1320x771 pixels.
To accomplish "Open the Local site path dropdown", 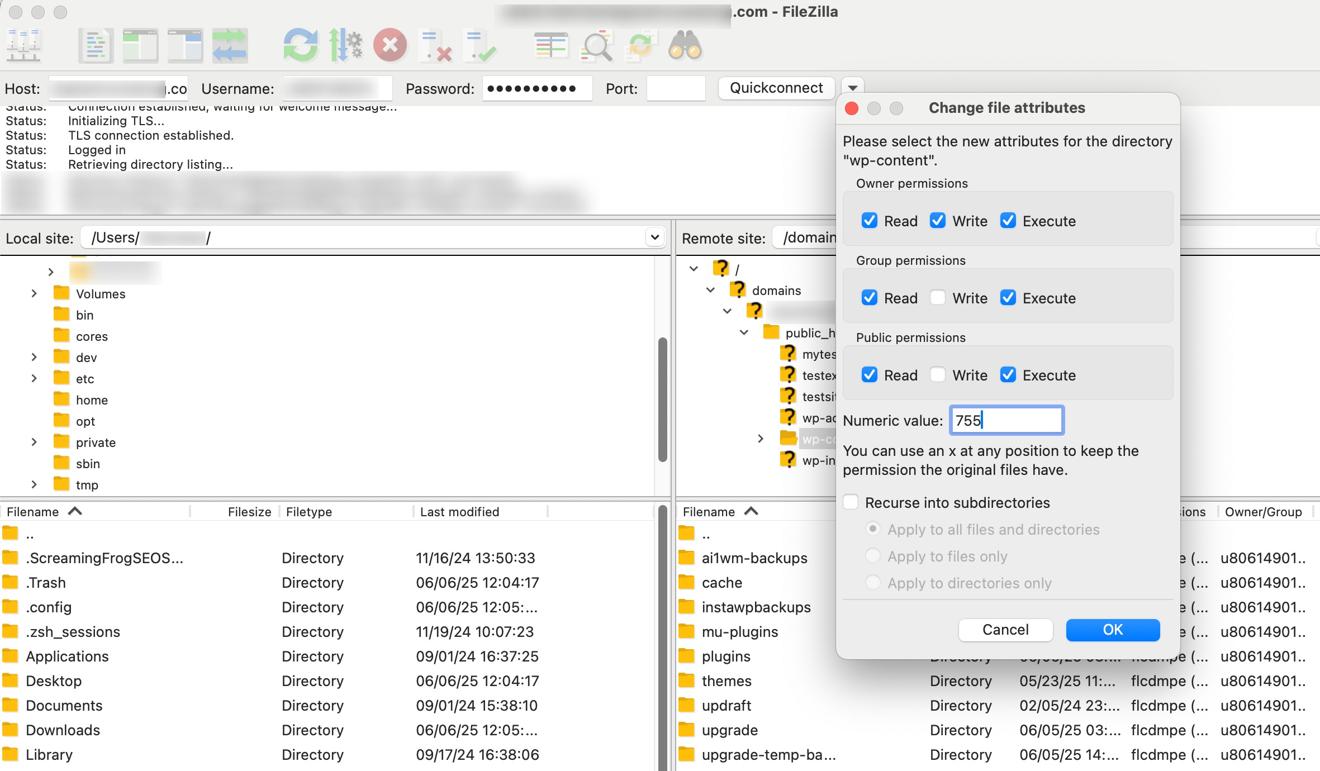I will click(655, 237).
